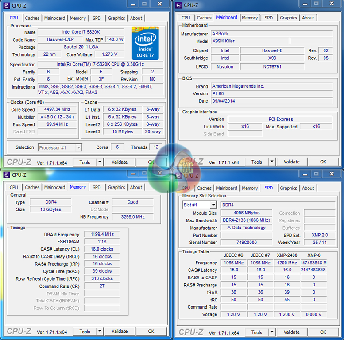Click the CPU-Z title bar icon of the SPD window
Screen dimensions: 344x340
coord(179,175)
